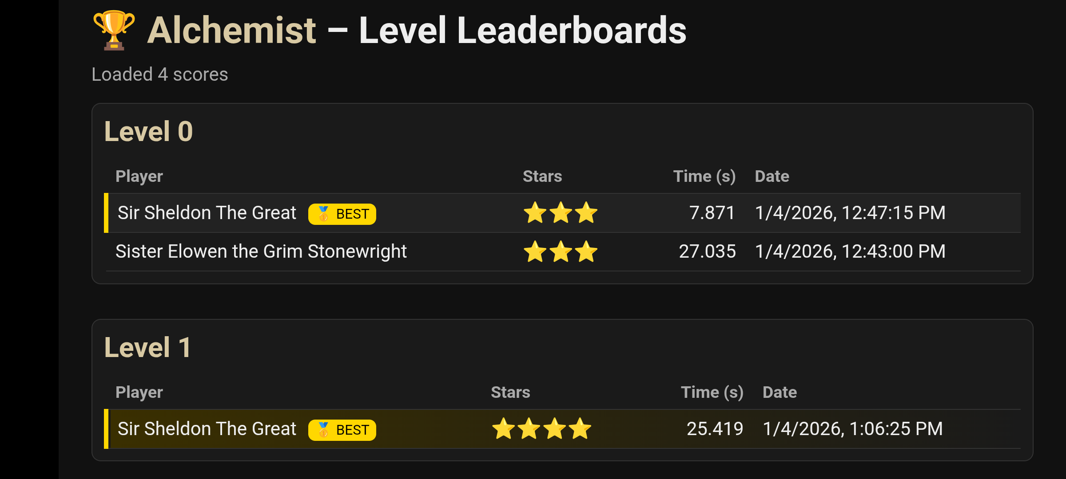This screenshot has width=1066, height=479.
Task: Select Sister Elowen the Grim Stonewright
Action: [x=261, y=251]
